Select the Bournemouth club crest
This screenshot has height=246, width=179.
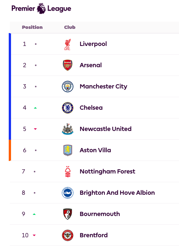tap(68, 214)
